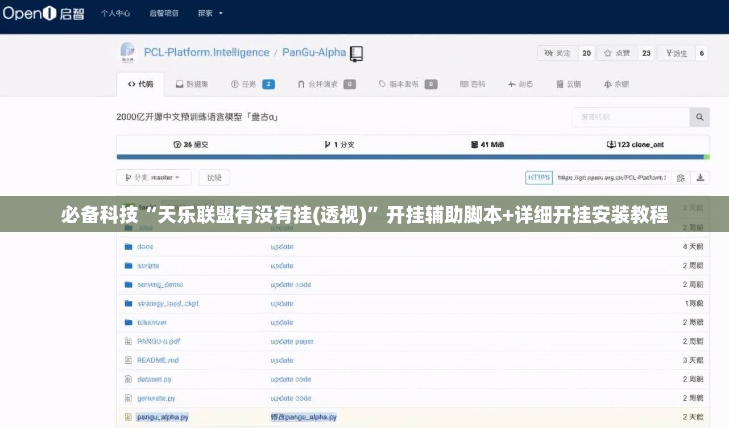
Task: Click the folder icon beside tokenizer
Action: click(129, 322)
